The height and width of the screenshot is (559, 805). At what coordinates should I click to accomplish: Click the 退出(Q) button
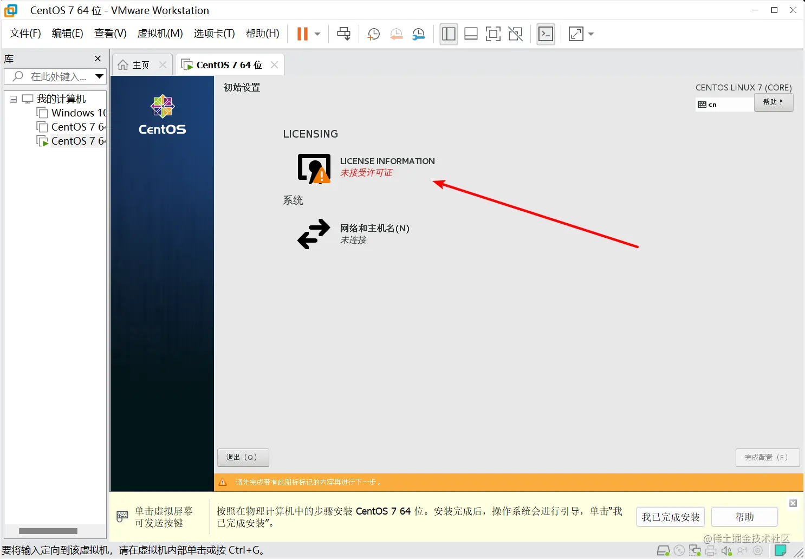coord(243,457)
